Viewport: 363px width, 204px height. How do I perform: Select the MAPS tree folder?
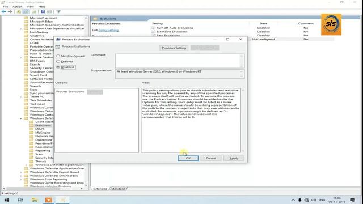[x=40, y=129]
